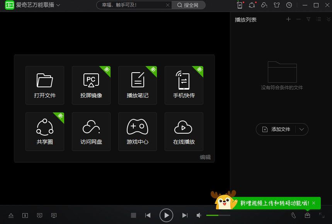Select the 共享圈 sharing circle tile
This screenshot has height=224, width=332.
tap(45, 131)
